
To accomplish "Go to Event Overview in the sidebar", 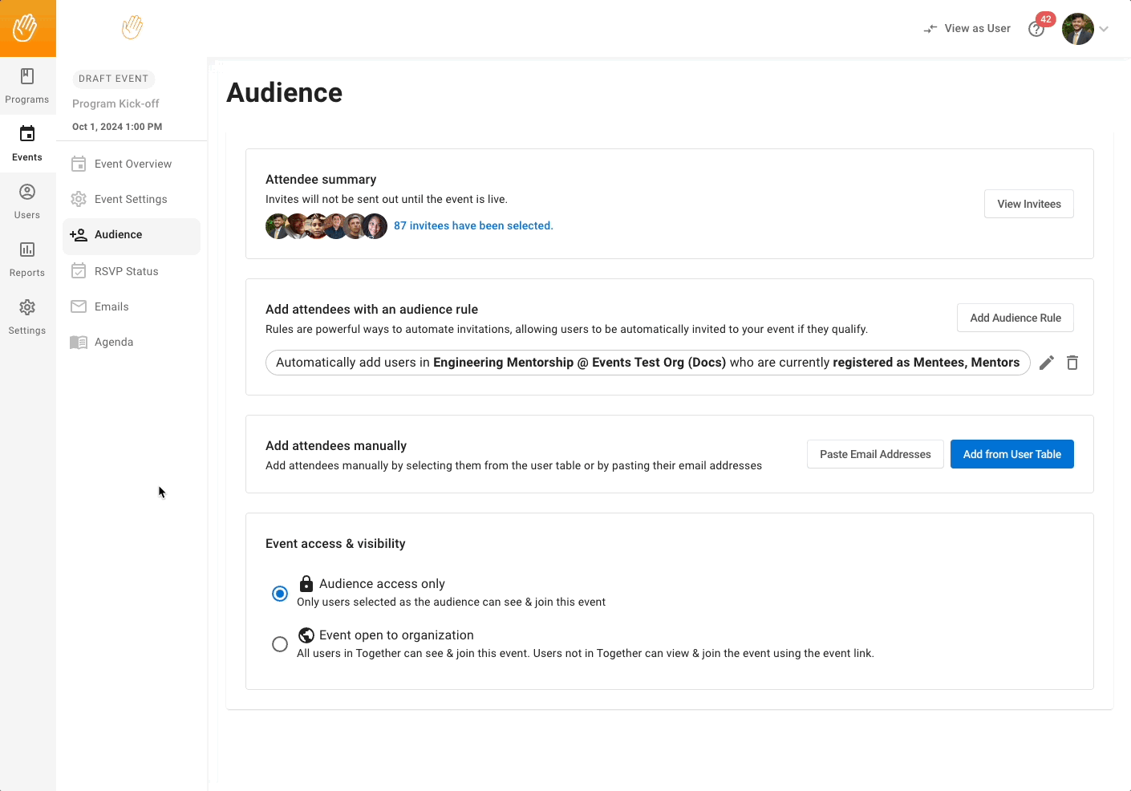I will (x=132, y=164).
